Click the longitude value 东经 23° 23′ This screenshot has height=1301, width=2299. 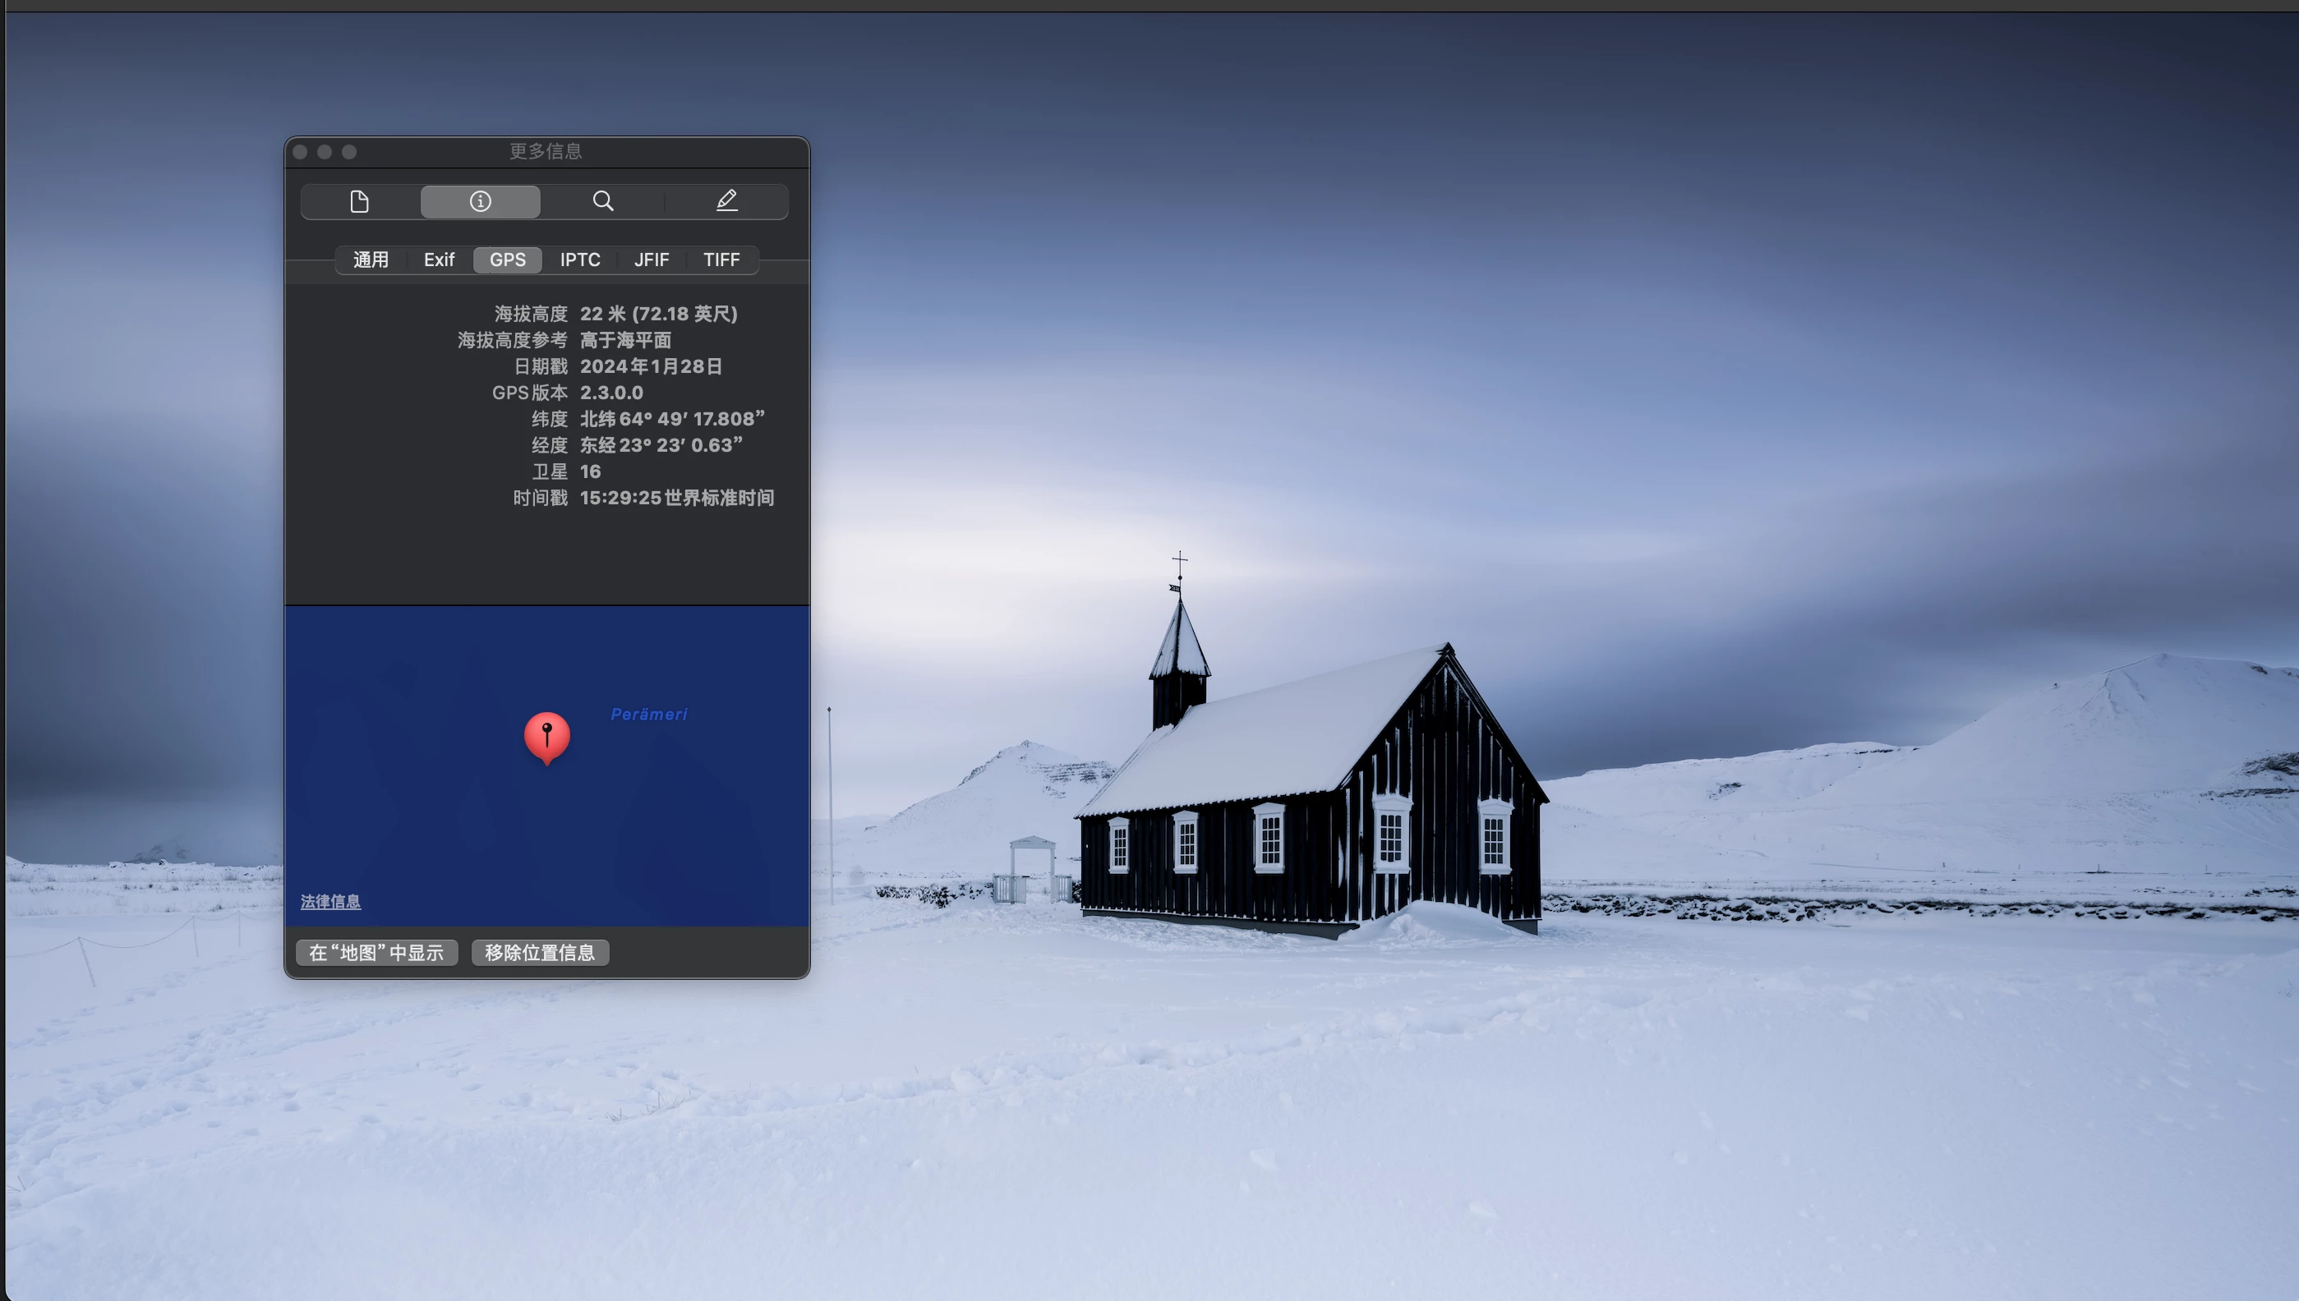pyautogui.click(x=661, y=445)
